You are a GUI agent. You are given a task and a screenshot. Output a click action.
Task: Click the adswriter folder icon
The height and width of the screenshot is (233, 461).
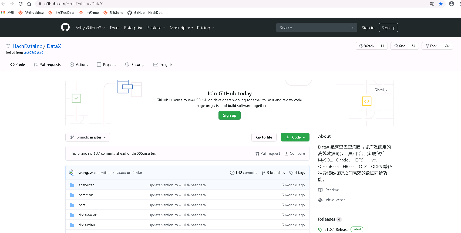coord(72,185)
